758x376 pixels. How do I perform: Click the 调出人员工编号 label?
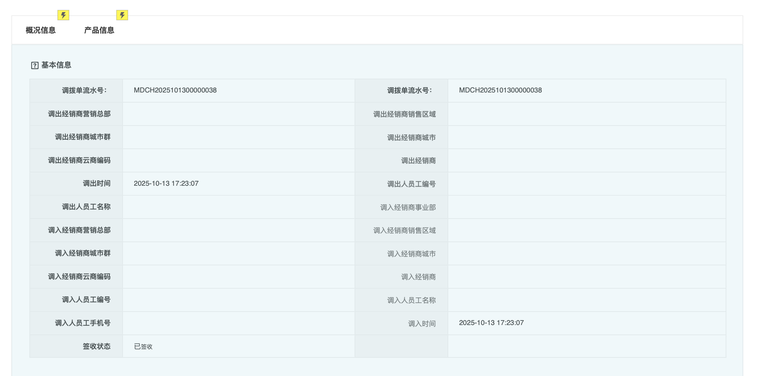[411, 184]
